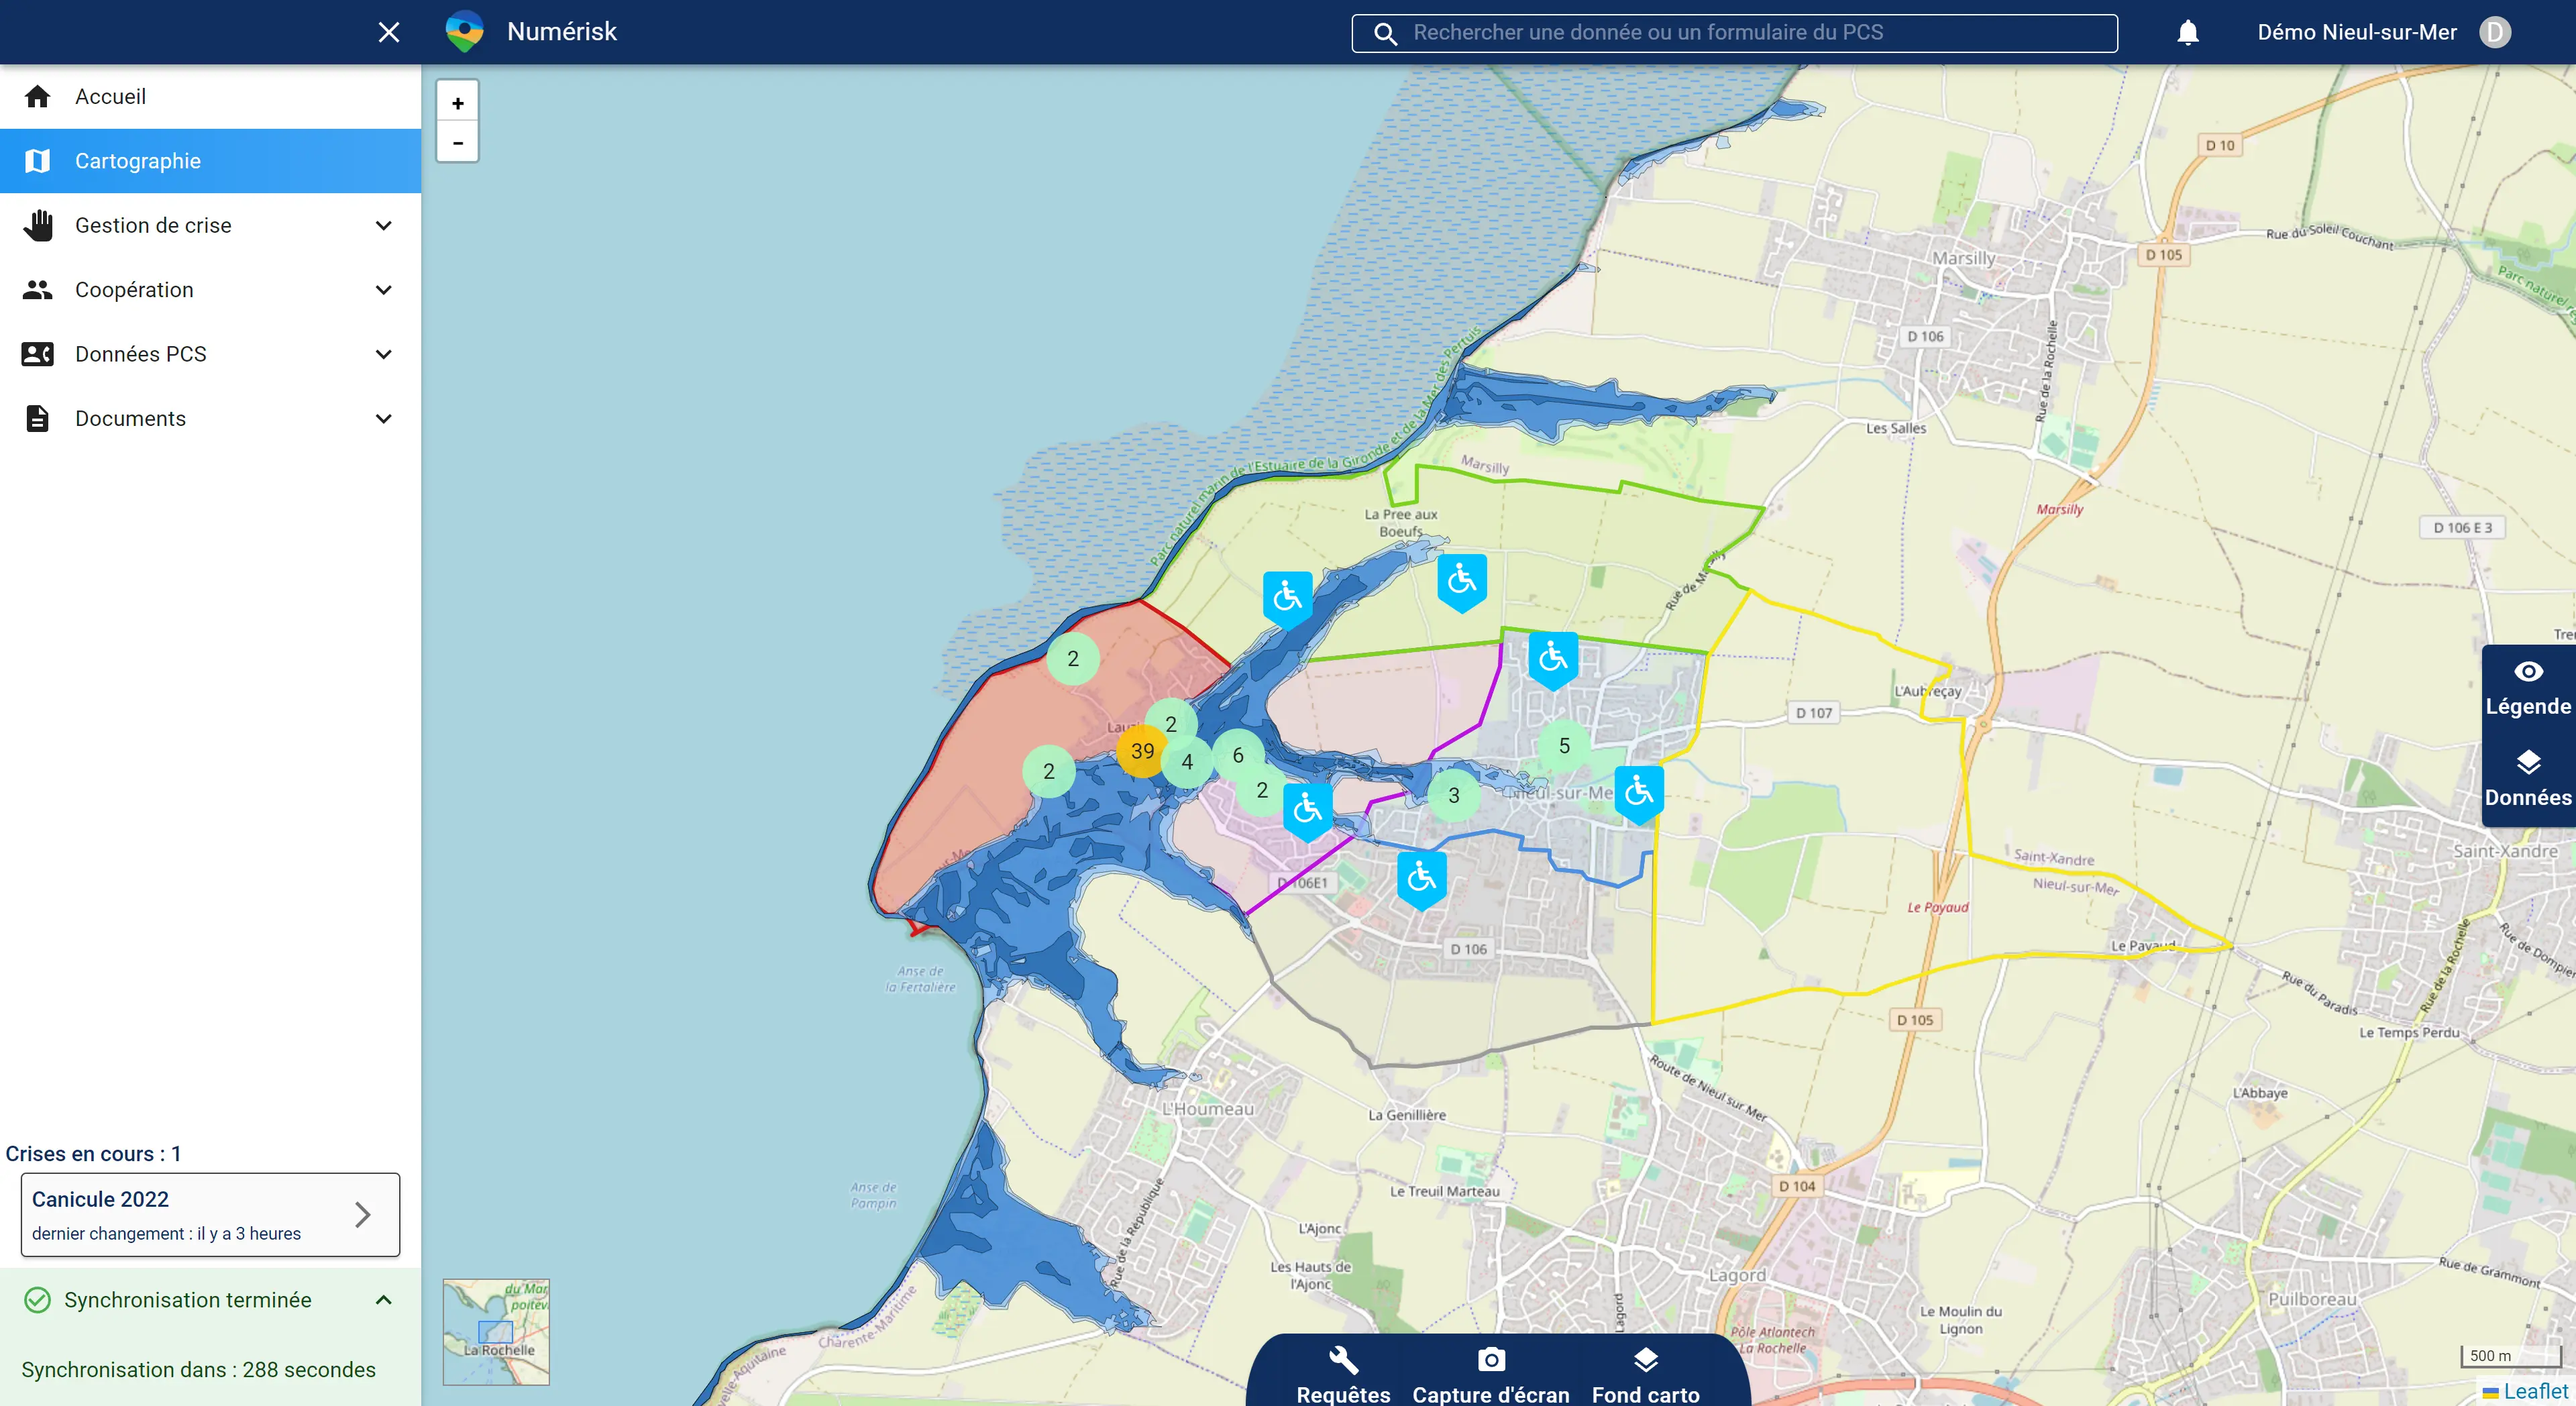
Task: Click wheelchair marker above cluster 5
Action: point(1553,660)
